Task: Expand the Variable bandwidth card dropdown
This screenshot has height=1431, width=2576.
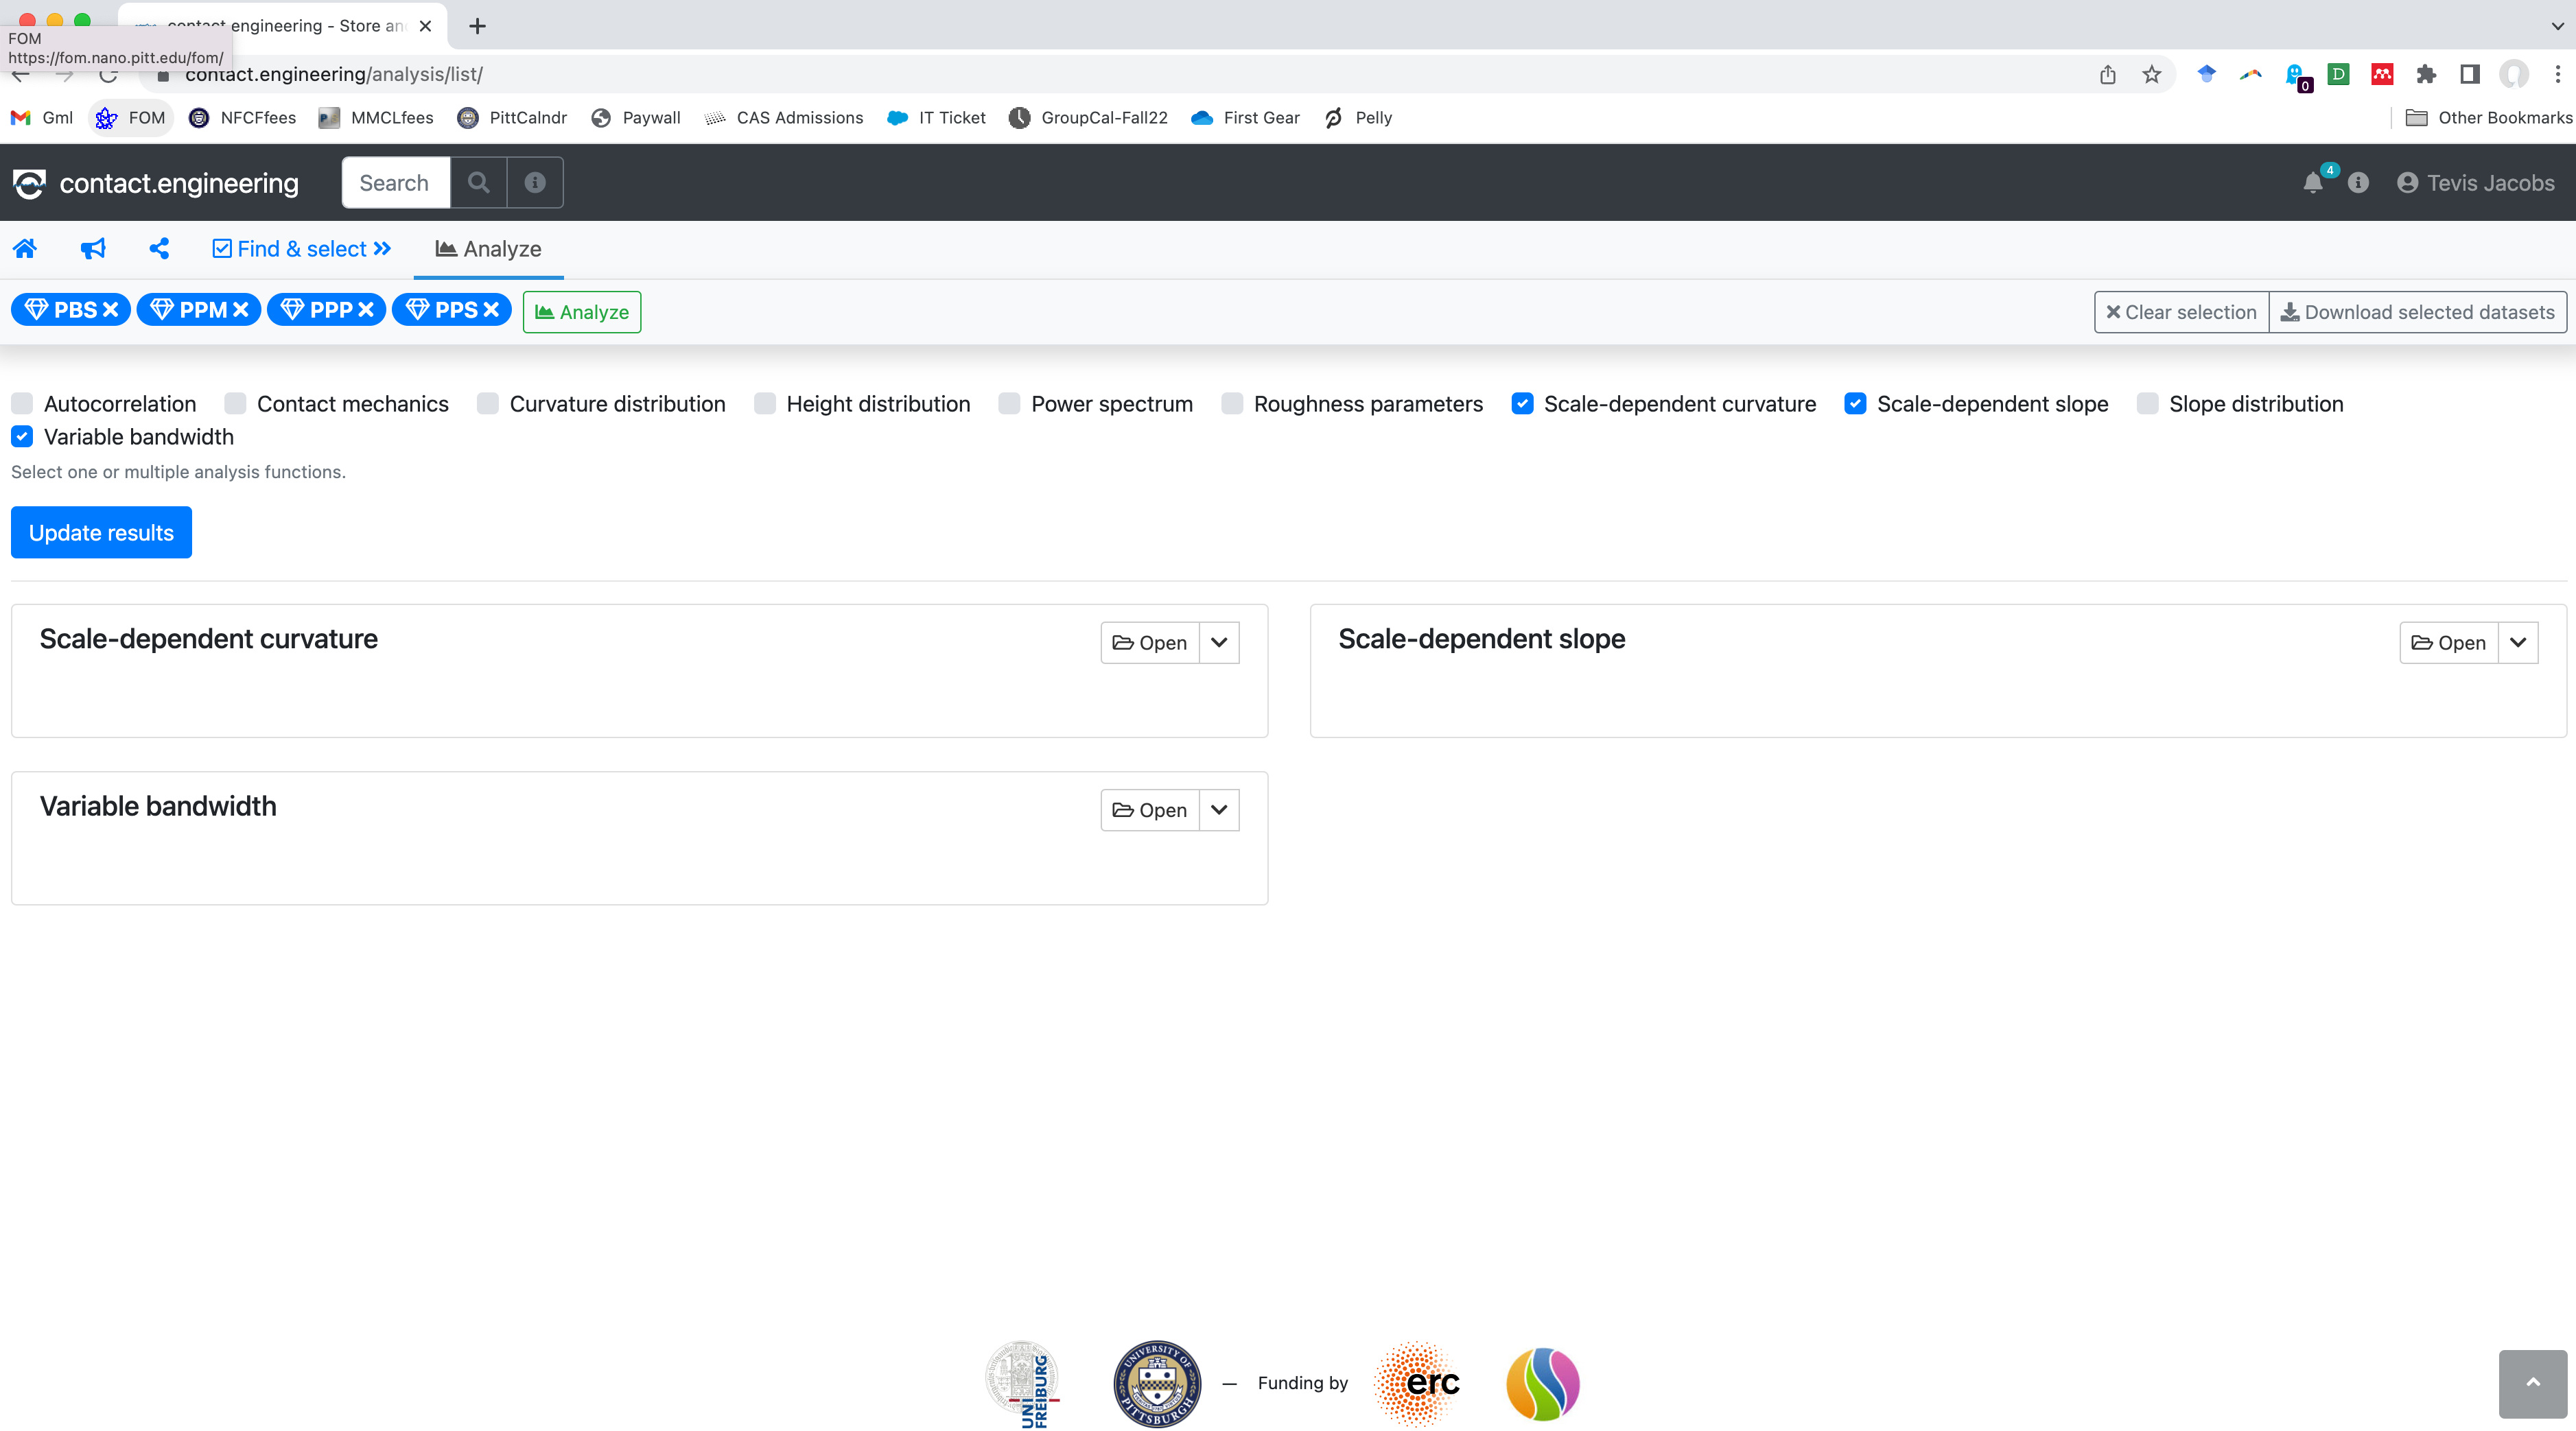Action: point(1218,810)
